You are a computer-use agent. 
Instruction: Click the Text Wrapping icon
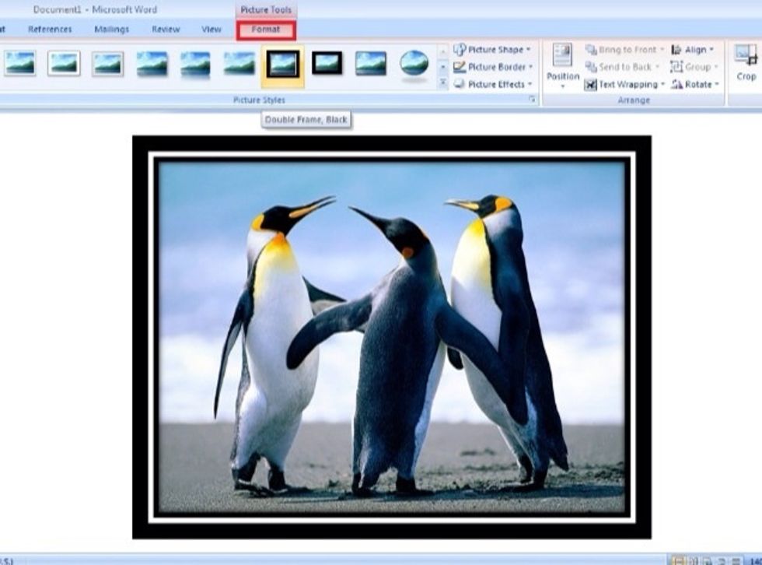click(x=591, y=84)
